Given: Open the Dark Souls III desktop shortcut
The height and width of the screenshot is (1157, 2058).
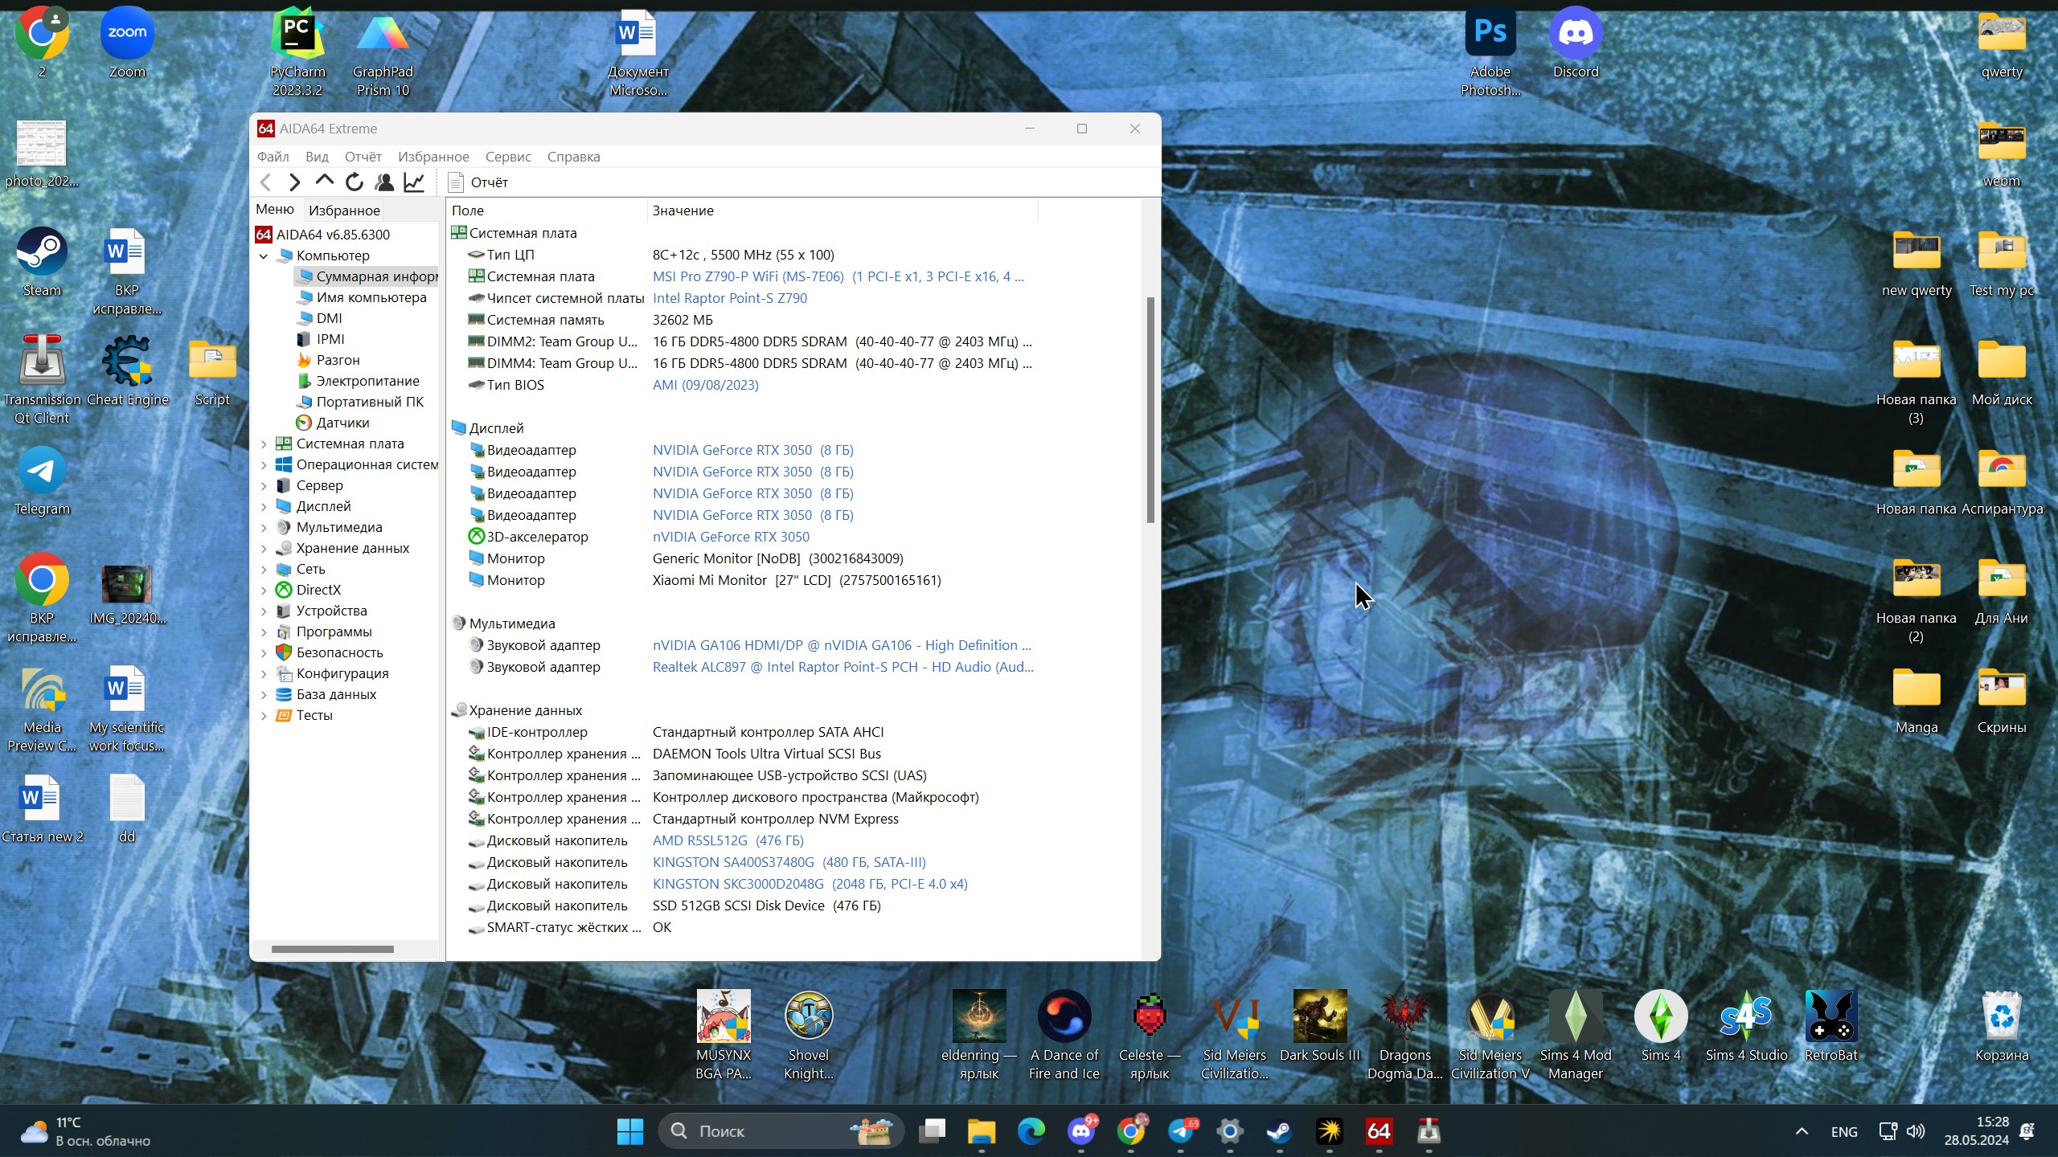Looking at the screenshot, I should coord(1319,1027).
